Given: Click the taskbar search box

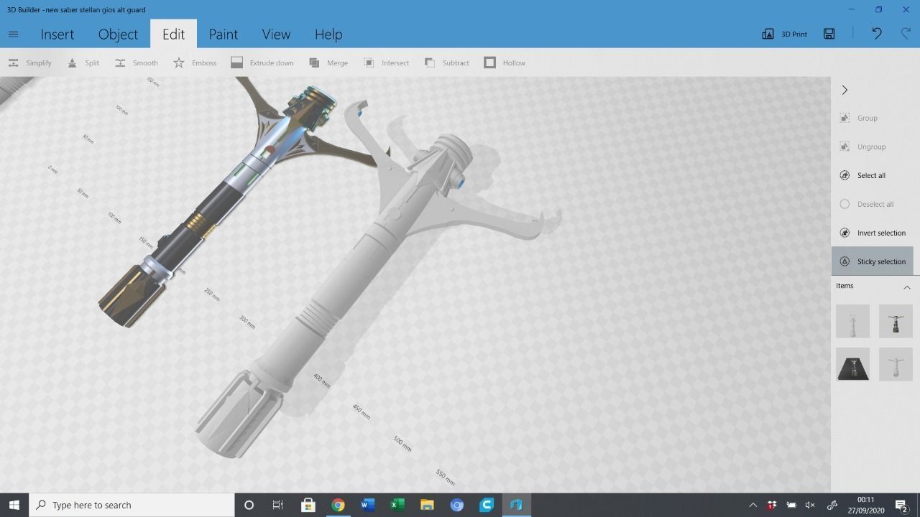Looking at the screenshot, I should (132, 505).
